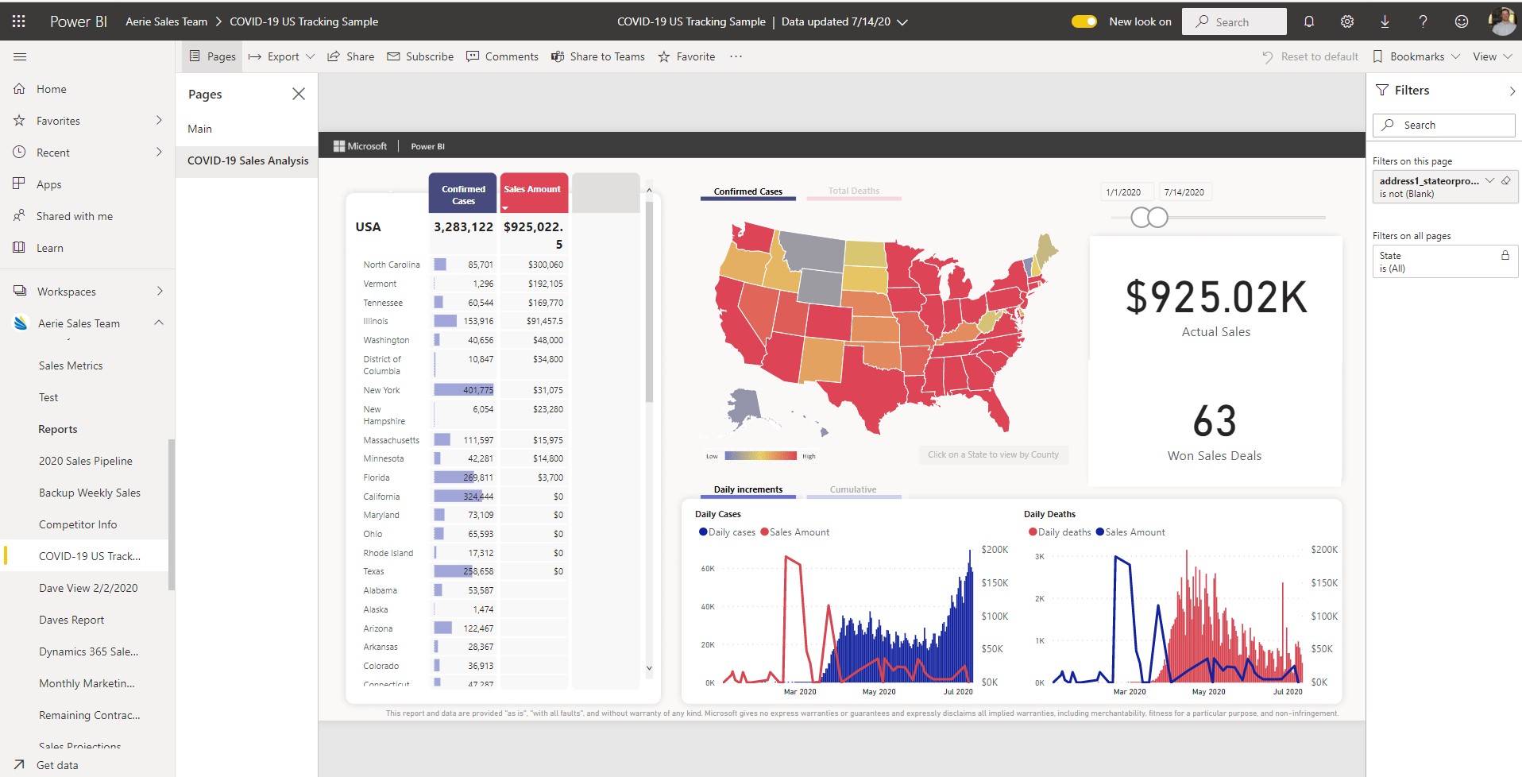Collapse the navigation hamburger menu
The height and width of the screenshot is (777, 1522).
pyautogui.click(x=20, y=56)
